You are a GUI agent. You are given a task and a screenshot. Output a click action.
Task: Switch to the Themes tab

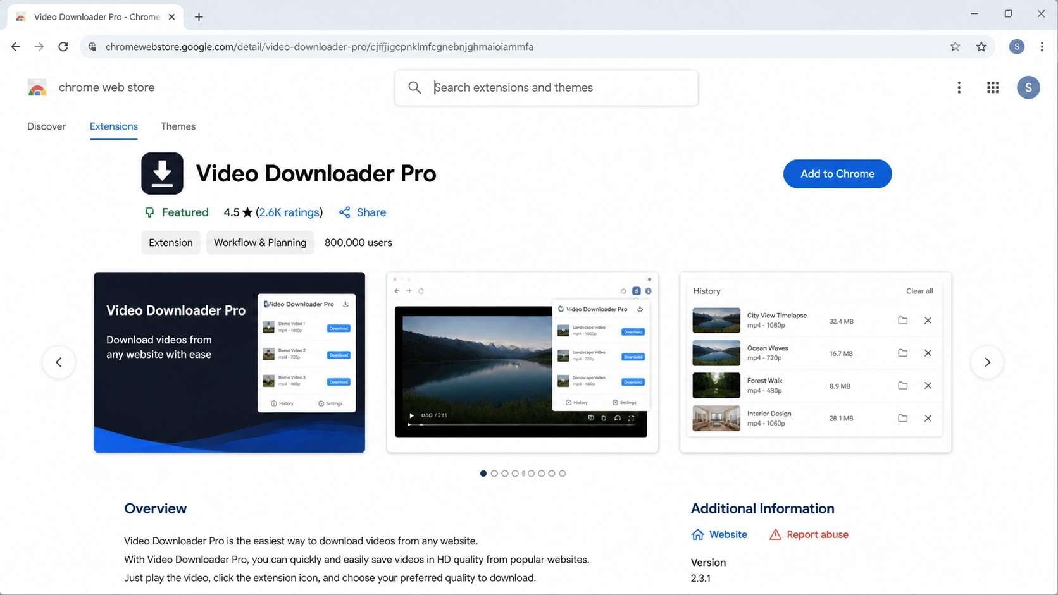point(178,126)
